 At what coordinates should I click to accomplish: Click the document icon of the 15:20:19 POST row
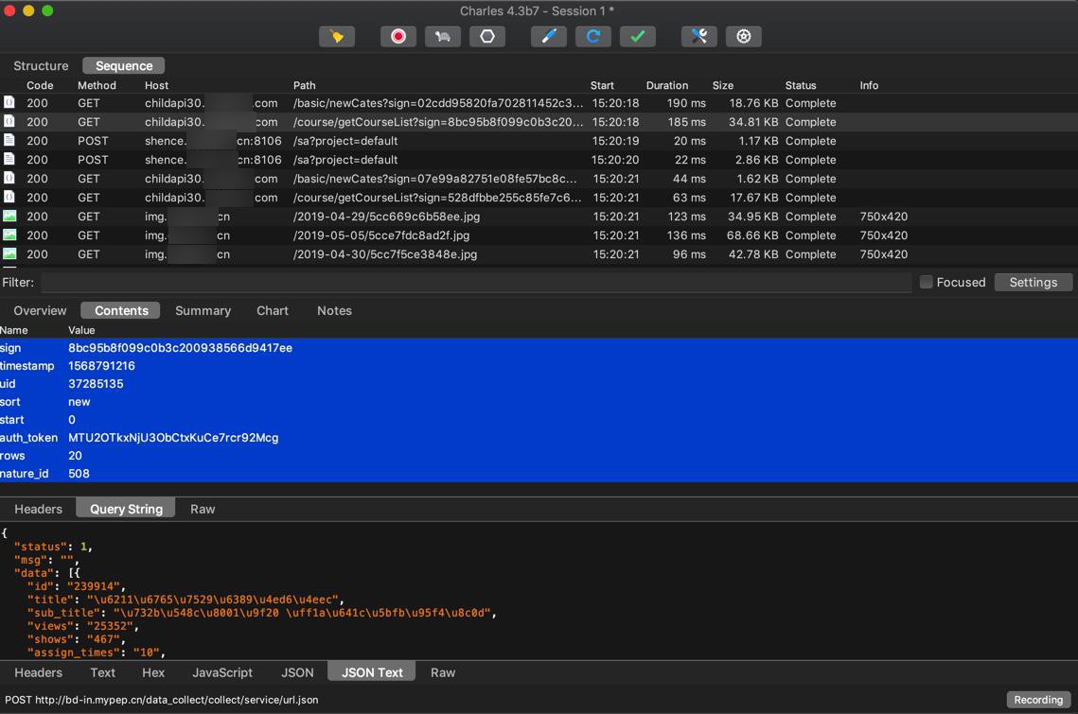coord(9,140)
